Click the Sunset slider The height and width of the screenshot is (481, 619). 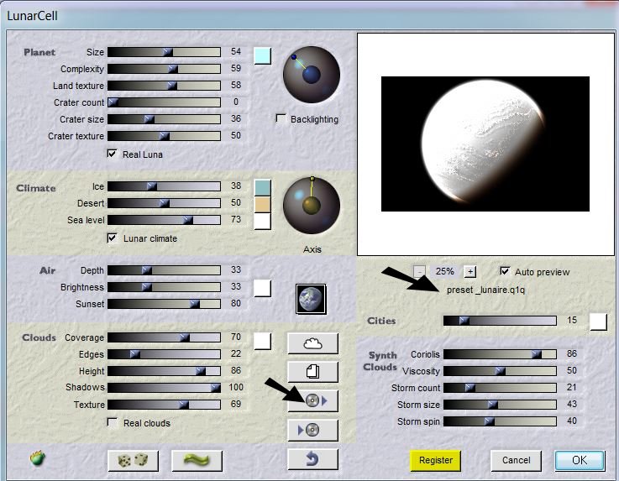pyautogui.click(x=165, y=303)
